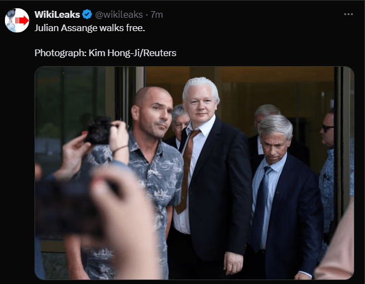Open the WikiLeaks profile avatar
Image resolution: width=365 pixels, height=284 pixels.
click(17, 21)
